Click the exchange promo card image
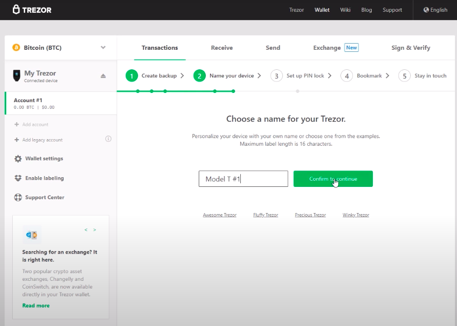 [32, 235]
